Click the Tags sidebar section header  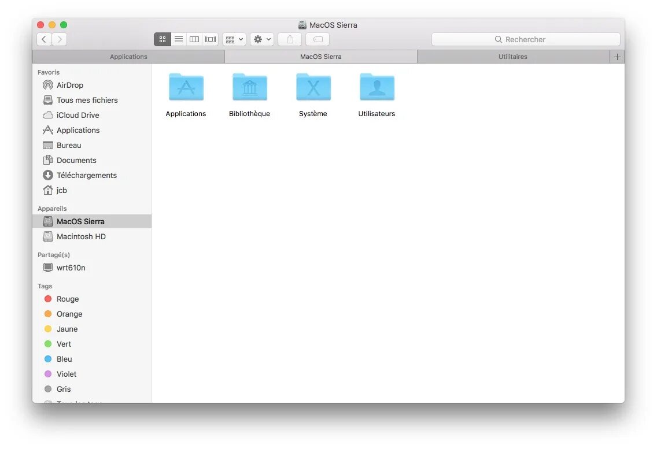pos(45,286)
